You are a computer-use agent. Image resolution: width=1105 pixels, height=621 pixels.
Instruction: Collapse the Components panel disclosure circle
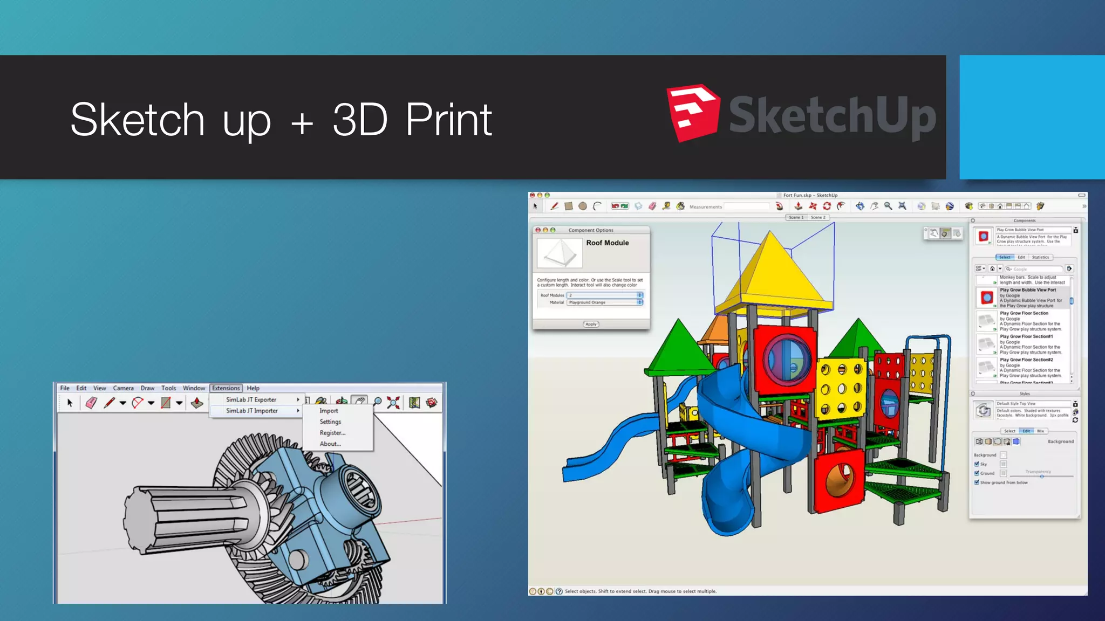[x=973, y=220]
